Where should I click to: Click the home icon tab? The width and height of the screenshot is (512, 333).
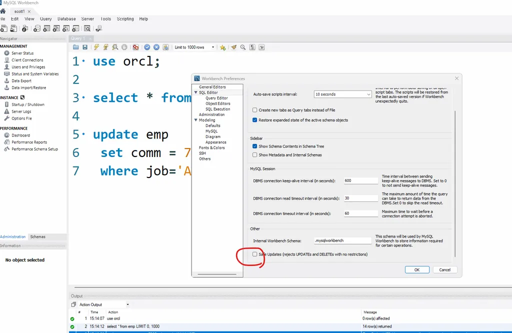[3, 11]
